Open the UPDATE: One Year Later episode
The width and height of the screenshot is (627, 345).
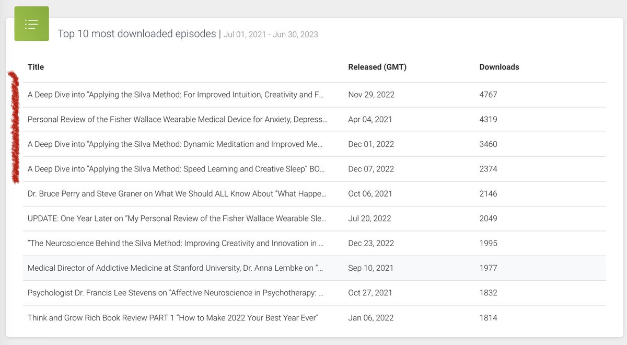tap(177, 218)
